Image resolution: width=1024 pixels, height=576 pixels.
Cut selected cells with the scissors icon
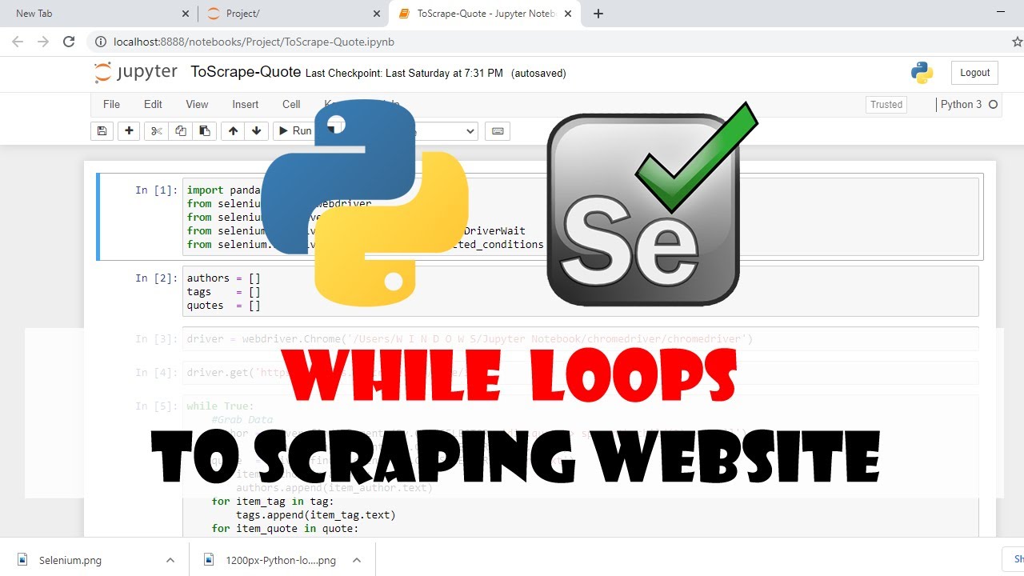tap(156, 131)
